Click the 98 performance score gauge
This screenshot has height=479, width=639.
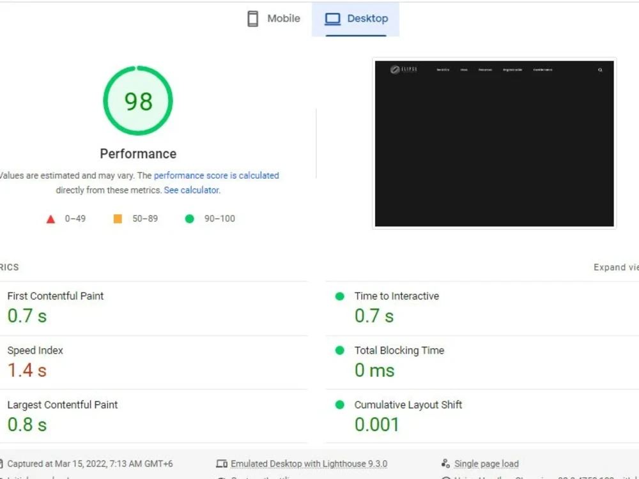(x=138, y=101)
